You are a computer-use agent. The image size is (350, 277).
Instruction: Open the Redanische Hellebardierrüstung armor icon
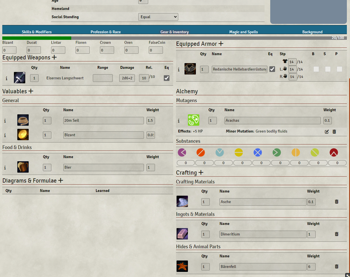(190, 69)
